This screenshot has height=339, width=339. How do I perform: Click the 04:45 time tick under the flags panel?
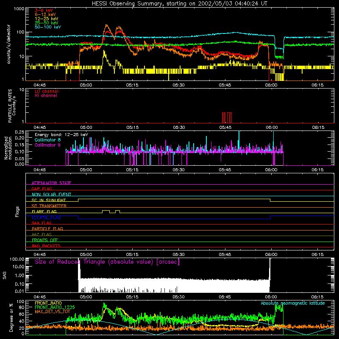(x=39, y=255)
